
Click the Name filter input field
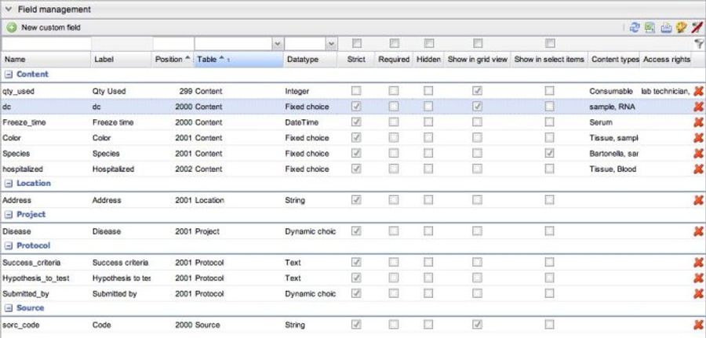coord(46,43)
